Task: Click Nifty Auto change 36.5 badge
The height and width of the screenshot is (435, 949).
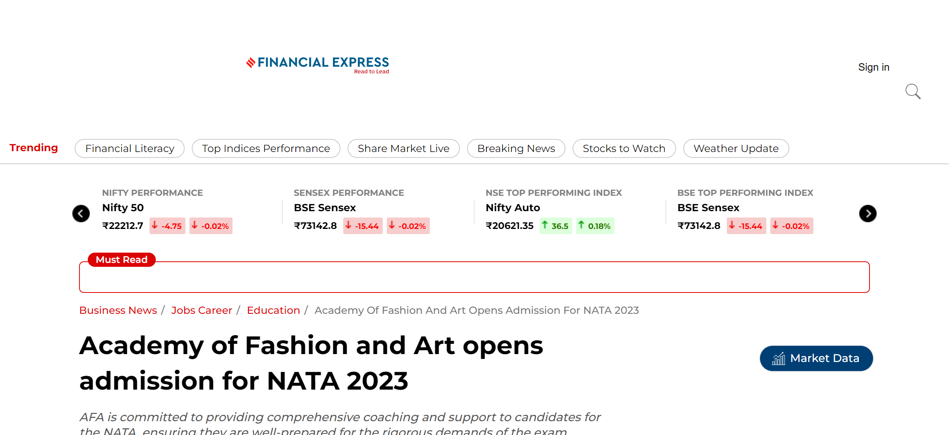Action: [x=556, y=226]
